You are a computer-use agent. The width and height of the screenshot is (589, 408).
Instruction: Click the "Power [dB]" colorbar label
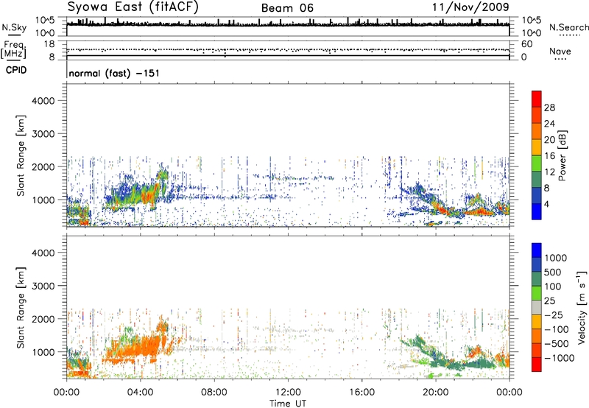click(x=562, y=156)
